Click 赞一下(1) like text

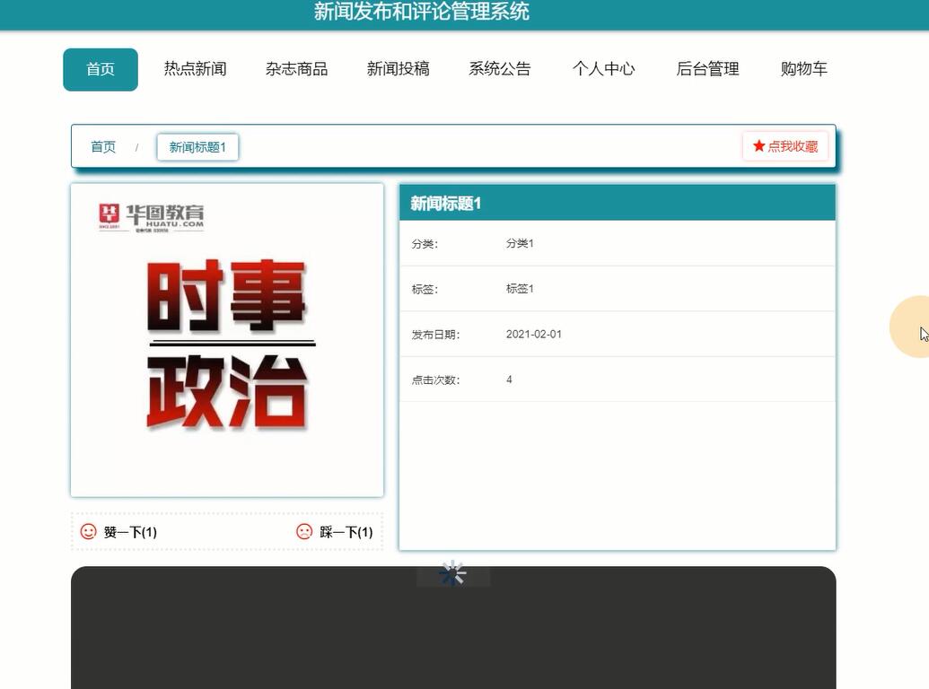coord(130,532)
